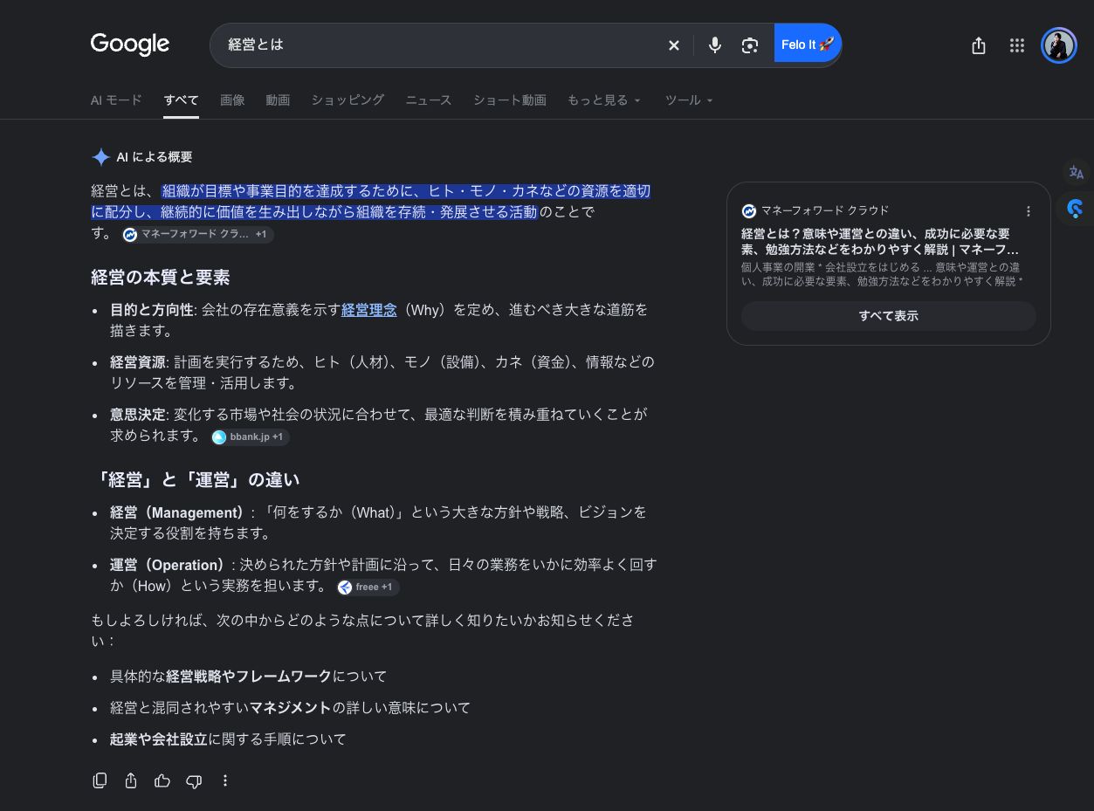Open the ショート動画 tab
This screenshot has width=1094, height=811.
pyautogui.click(x=510, y=100)
